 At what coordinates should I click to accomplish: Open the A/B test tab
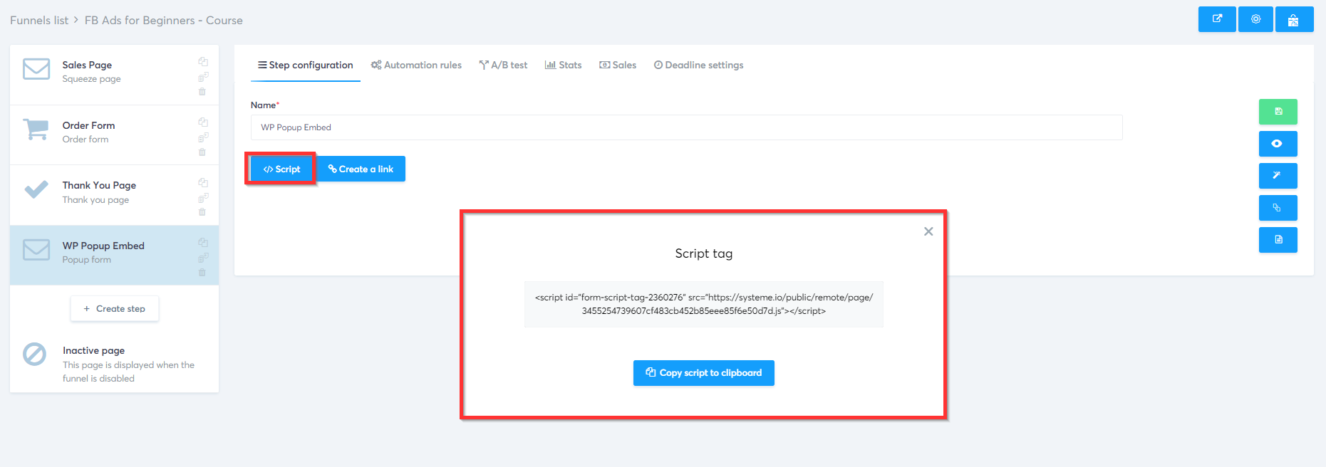click(x=503, y=65)
